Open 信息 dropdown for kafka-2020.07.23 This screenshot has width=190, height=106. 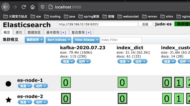point(68,61)
